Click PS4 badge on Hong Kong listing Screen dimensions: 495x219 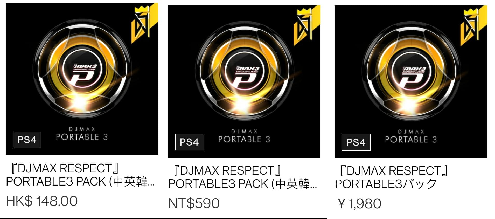click(x=27, y=140)
